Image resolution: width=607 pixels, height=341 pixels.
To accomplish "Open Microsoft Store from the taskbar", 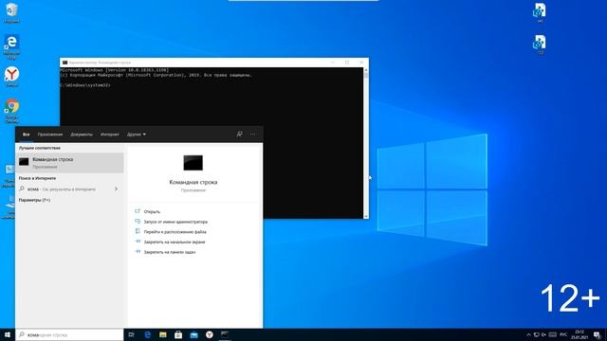I will tap(178, 334).
